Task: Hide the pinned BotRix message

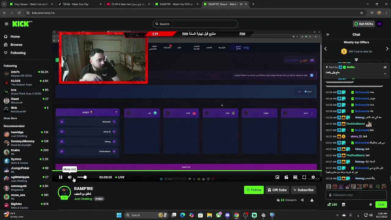Action: point(385,67)
